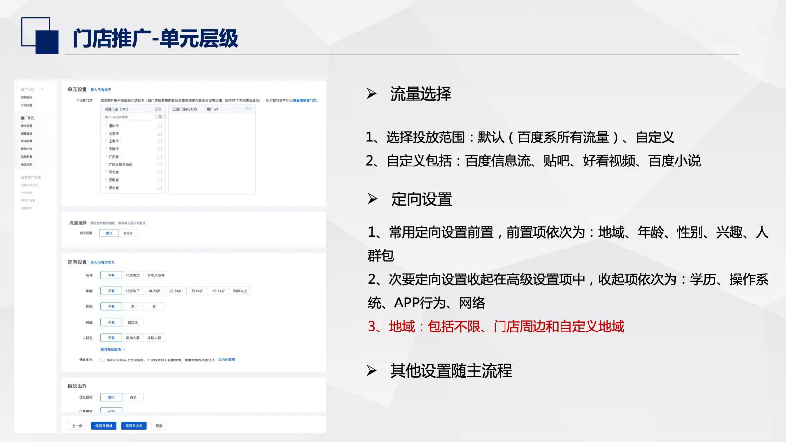Viewport: 786px width, 442px height.
Task: Expand the 天津市 tree node arrow
Action: [106, 149]
